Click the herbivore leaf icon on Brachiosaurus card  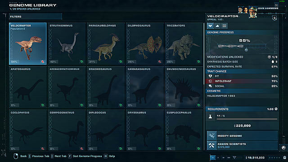tap(121, 105)
